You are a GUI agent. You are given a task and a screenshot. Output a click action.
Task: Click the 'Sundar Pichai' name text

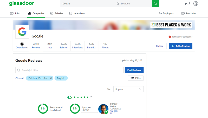(114, 105)
